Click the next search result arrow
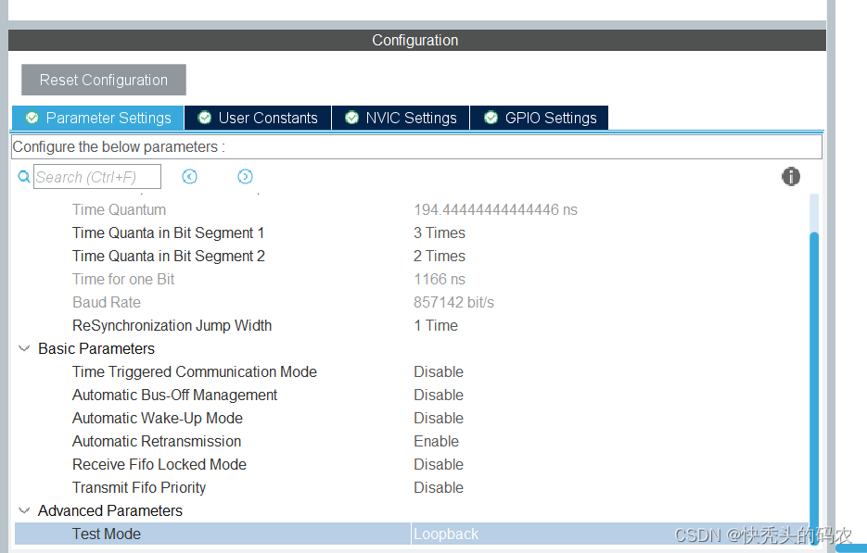Viewport: 867px width, 553px height. [x=245, y=176]
